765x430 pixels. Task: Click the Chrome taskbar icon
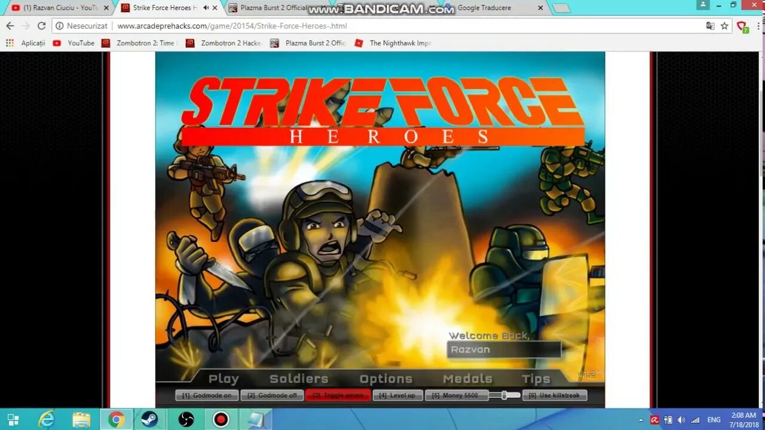point(117,419)
